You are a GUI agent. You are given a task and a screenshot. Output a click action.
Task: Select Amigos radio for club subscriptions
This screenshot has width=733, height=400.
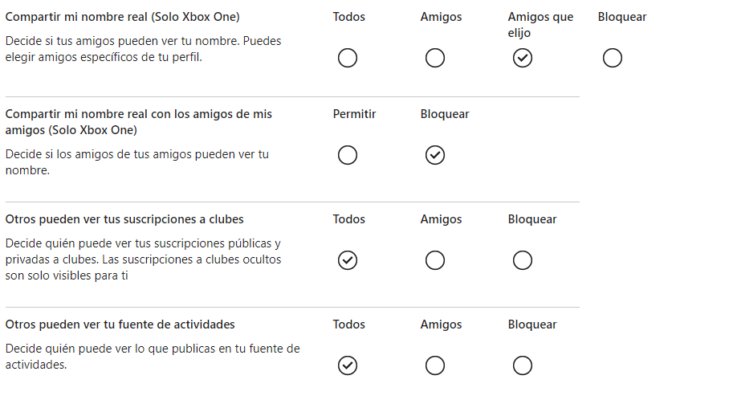click(435, 260)
